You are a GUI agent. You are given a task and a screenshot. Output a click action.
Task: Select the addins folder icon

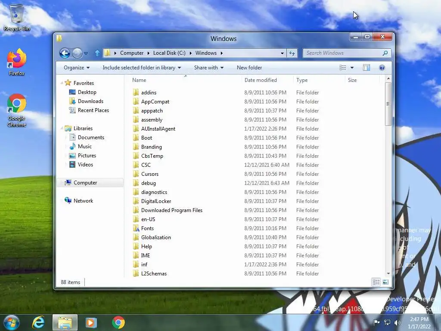pyautogui.click(x=136, y=92)
